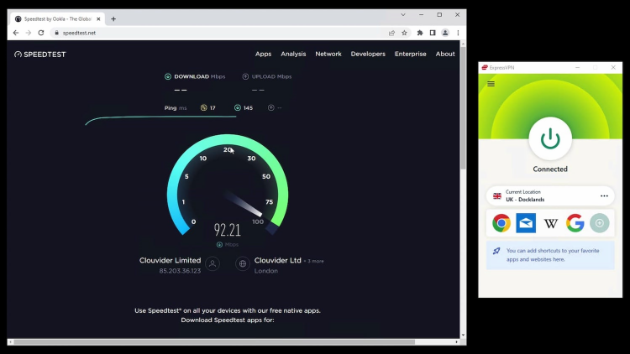Click the 92.21 speed reading
Image resolution: width=630 pixels, height=354 pixels.
[x=228, y=230]
